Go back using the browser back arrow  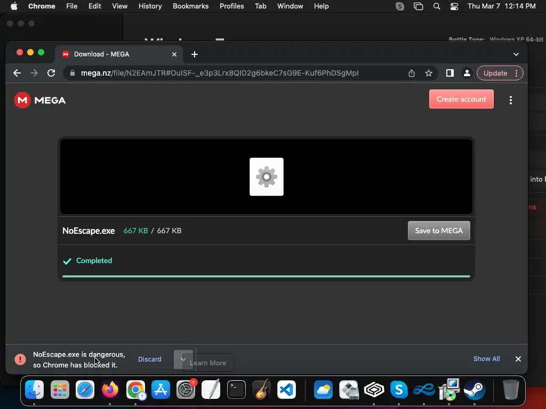(17, 73)
